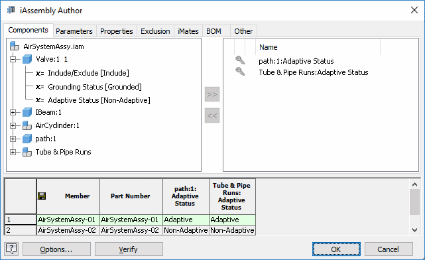Click row 2 path:1 Non-Adaptive cell
425x260 pixels.
(186, 230)
